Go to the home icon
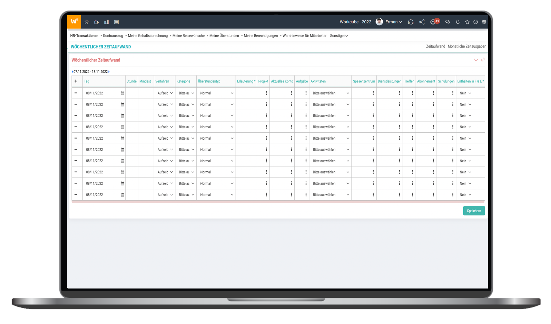This screenshot has width=551, height=324. 87,22
